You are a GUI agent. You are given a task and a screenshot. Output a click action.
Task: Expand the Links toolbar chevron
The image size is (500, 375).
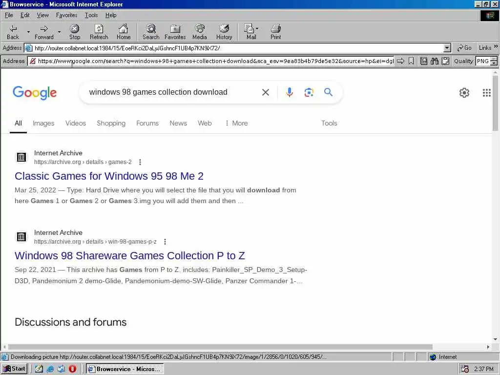pyautogui.click(x=496, y=47)
